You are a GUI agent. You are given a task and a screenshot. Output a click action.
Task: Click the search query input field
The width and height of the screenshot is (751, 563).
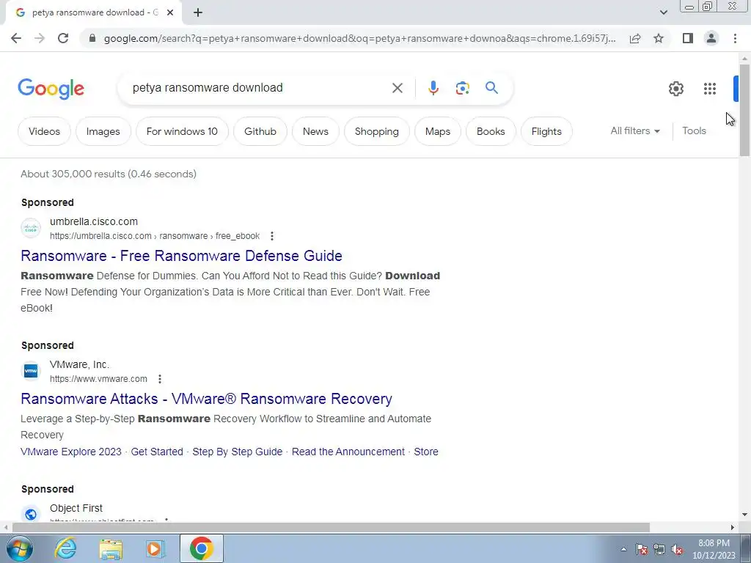(259, 88)
